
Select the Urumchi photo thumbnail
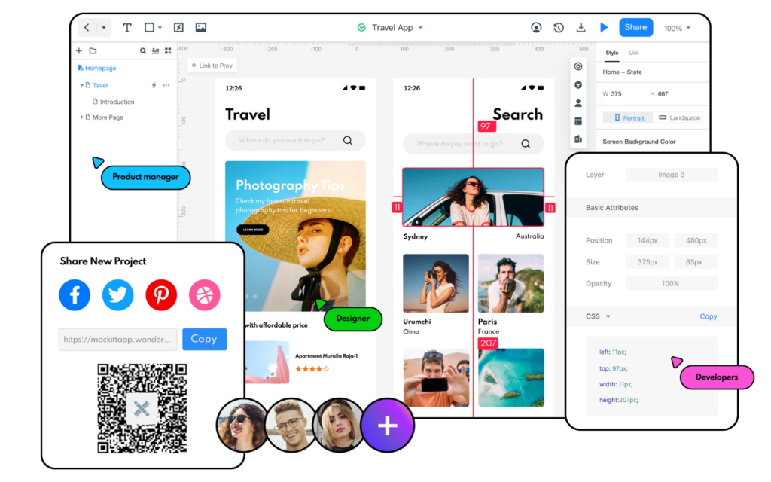[x=436, y=283]
